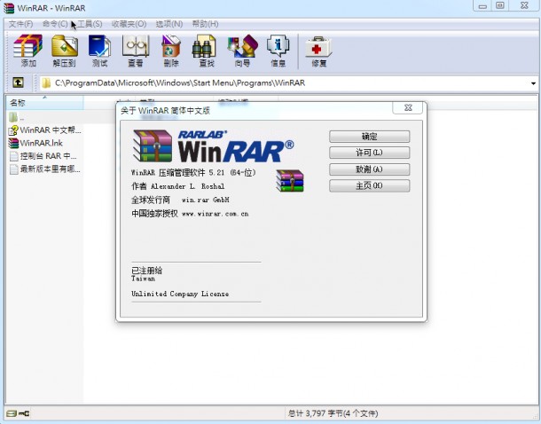Image resolution: width=541 pixels, height=424 pixels.
Task: Open the 收藏夹(O) menu
Action: click(129, 24)
